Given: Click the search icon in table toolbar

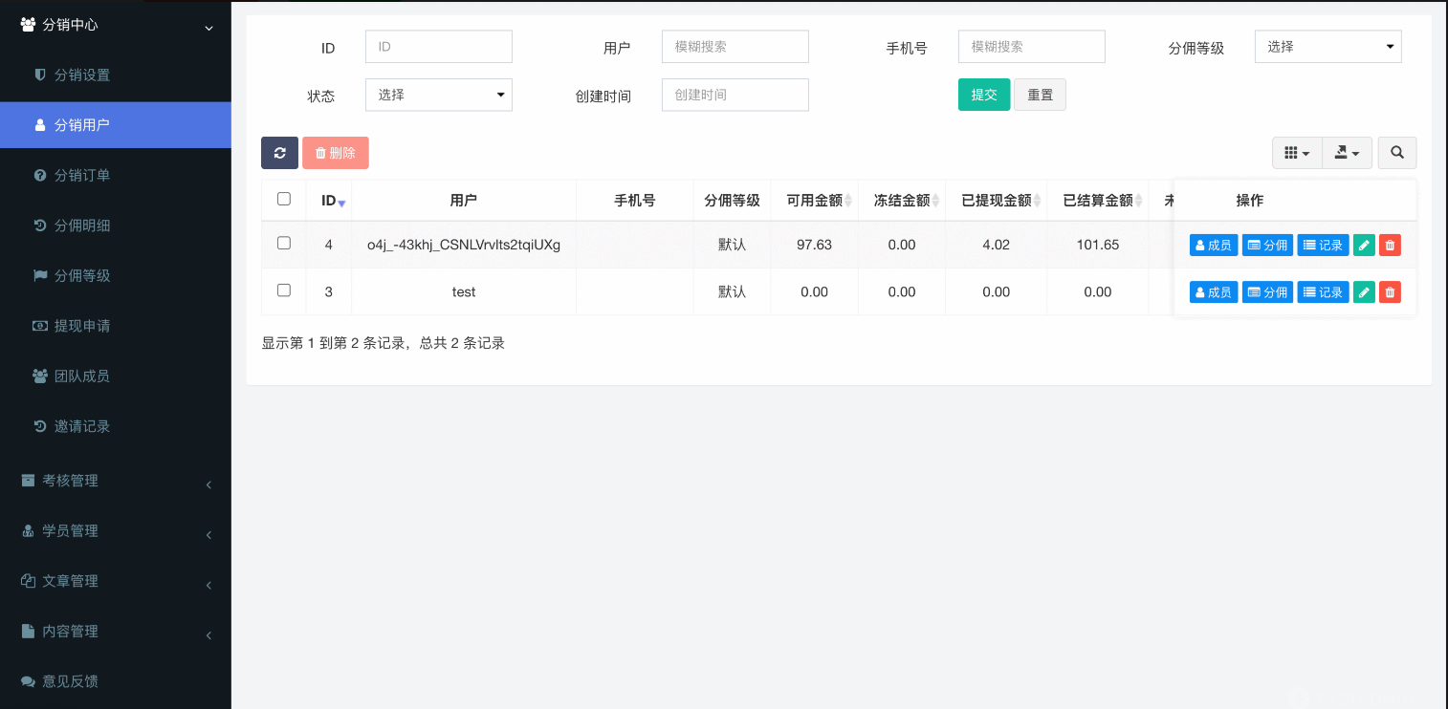Looking at the screenshot, I should pos(1396,153).
